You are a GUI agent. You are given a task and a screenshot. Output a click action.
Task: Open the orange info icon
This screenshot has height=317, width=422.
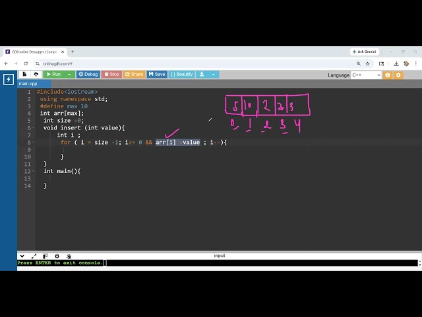tap(388, 75)
